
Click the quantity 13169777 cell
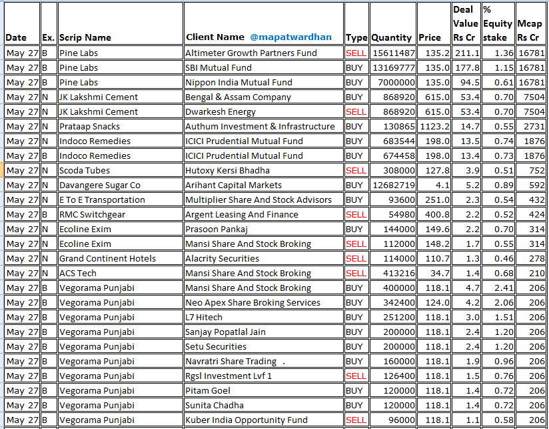point(393,67)
